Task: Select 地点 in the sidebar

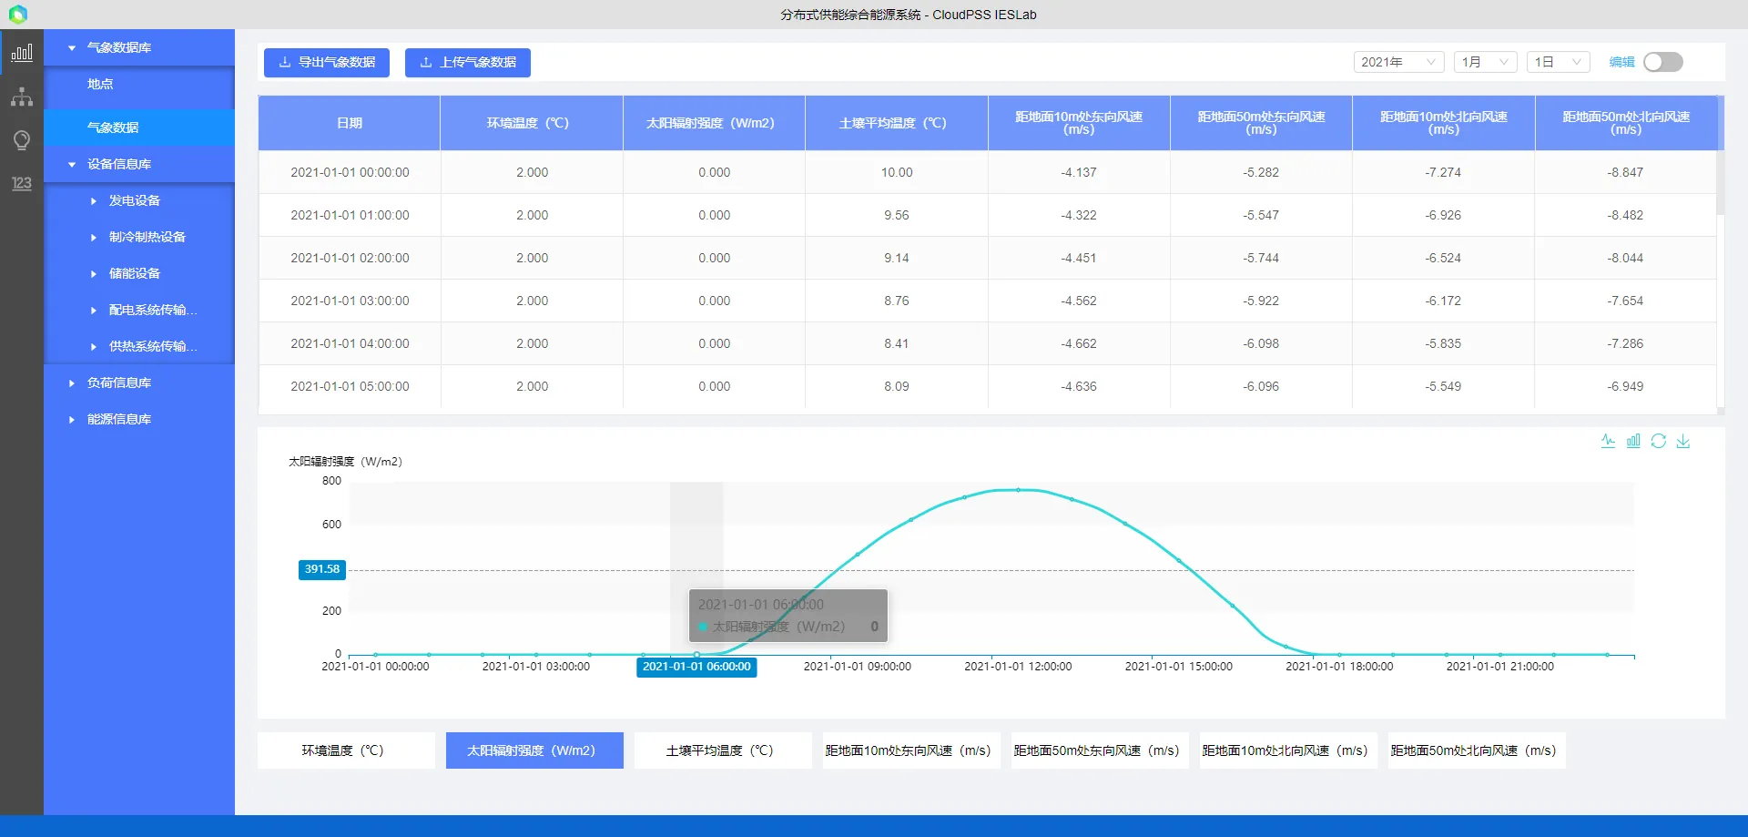Action: click(139, 84)
